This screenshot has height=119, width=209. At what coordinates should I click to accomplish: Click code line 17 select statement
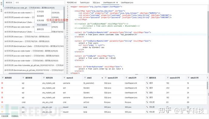pyautogui.click(x=108, y=35)
